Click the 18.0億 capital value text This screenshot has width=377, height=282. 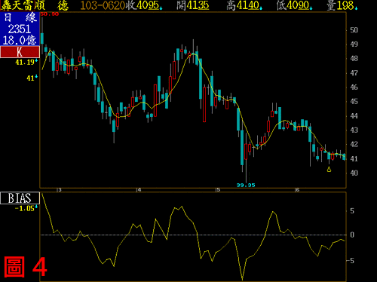coord(20,40)
